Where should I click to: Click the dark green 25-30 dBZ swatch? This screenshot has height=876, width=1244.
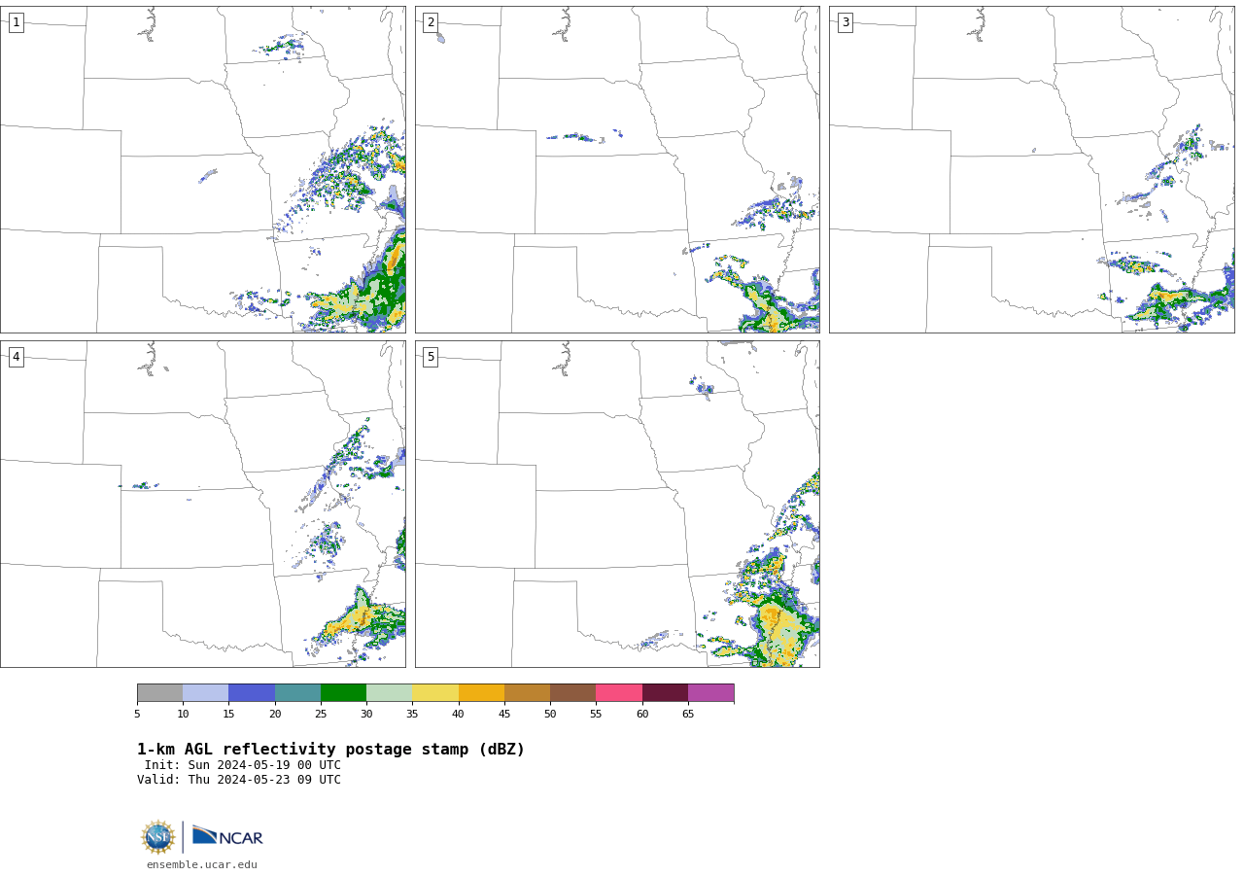click(x=343, y=692)
